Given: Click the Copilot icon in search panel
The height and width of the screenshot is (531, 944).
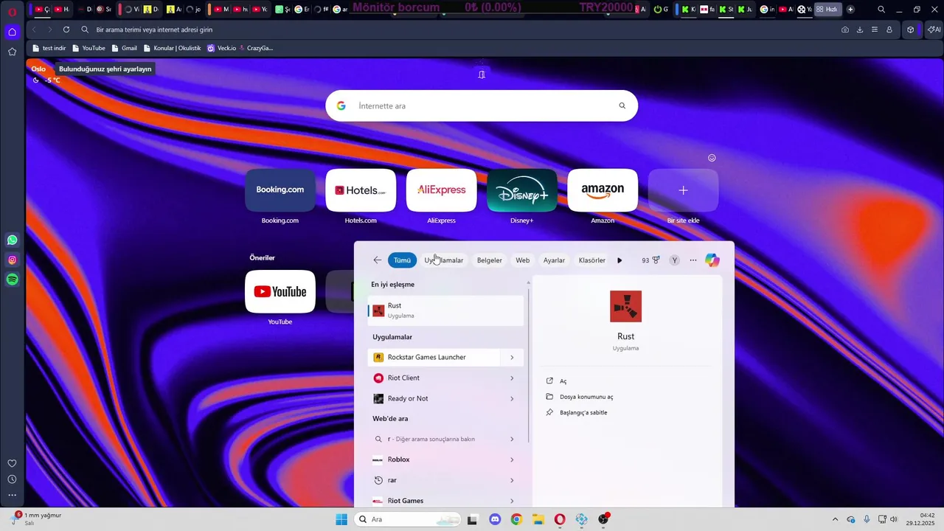Looking at the screenshot, I should tap(712, 260).
